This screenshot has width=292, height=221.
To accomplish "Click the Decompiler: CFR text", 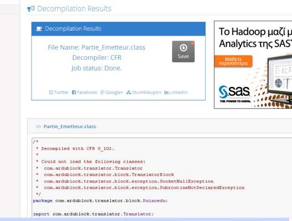I will [97, 58].
